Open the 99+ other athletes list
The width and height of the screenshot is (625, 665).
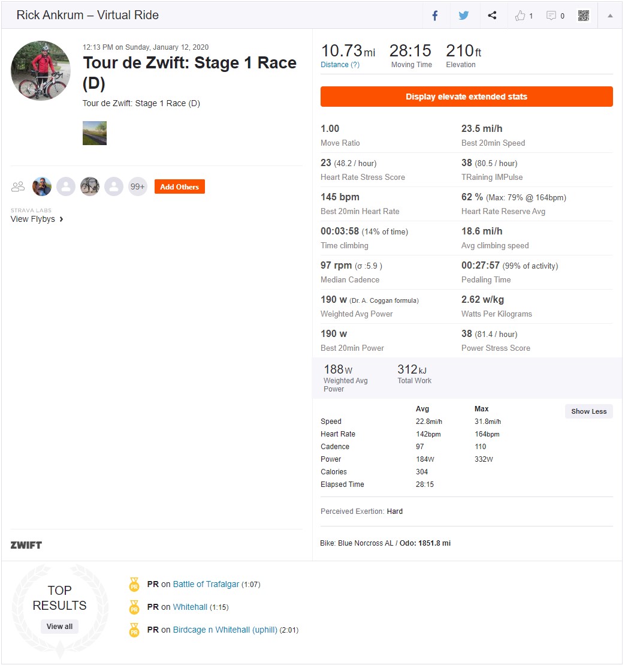click(x=138, y=186)
